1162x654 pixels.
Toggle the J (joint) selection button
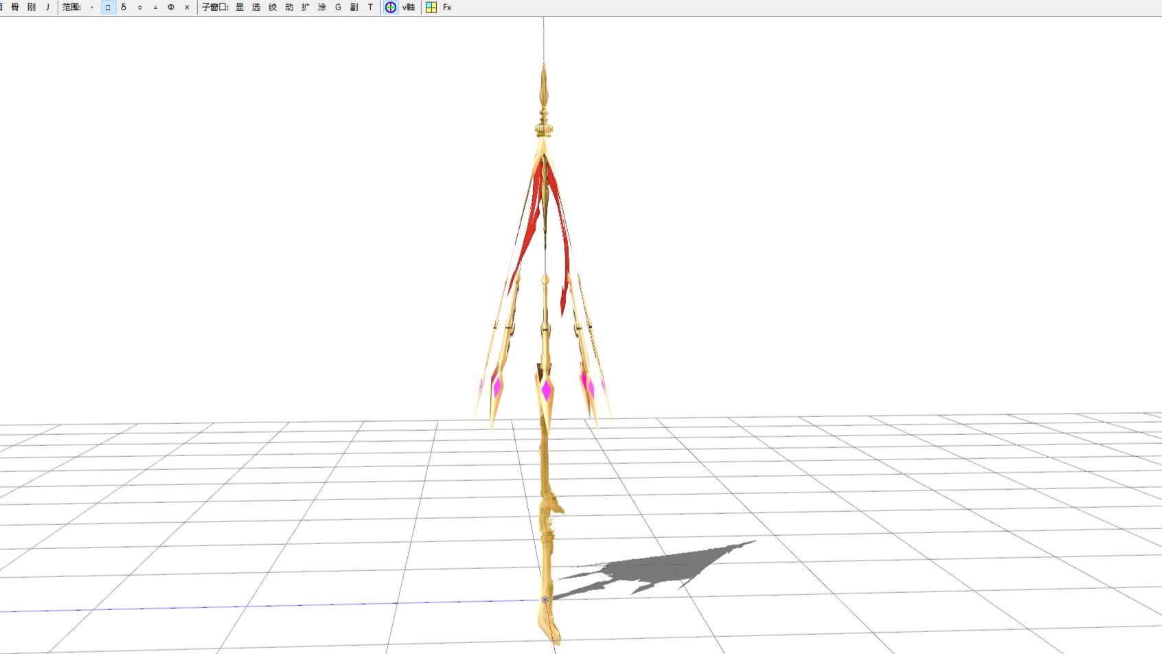[47, 7]
